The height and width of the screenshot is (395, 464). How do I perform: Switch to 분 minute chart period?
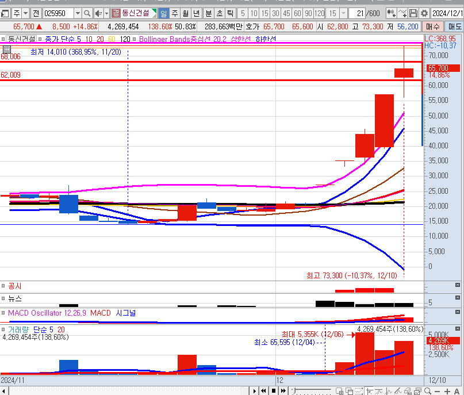coord(208,13)
